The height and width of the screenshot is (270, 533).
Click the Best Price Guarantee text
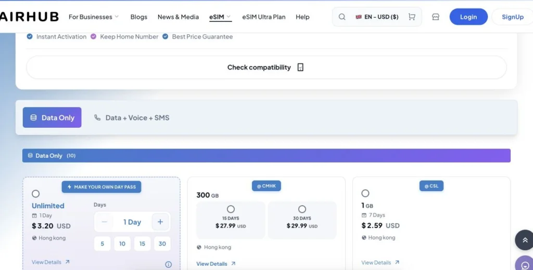point(202,37)
